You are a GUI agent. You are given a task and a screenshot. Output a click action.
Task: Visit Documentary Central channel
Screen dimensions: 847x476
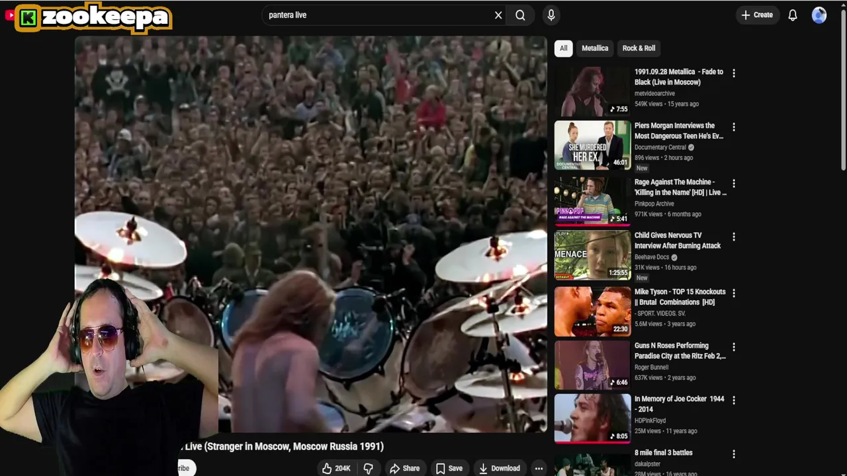[660, 147]
